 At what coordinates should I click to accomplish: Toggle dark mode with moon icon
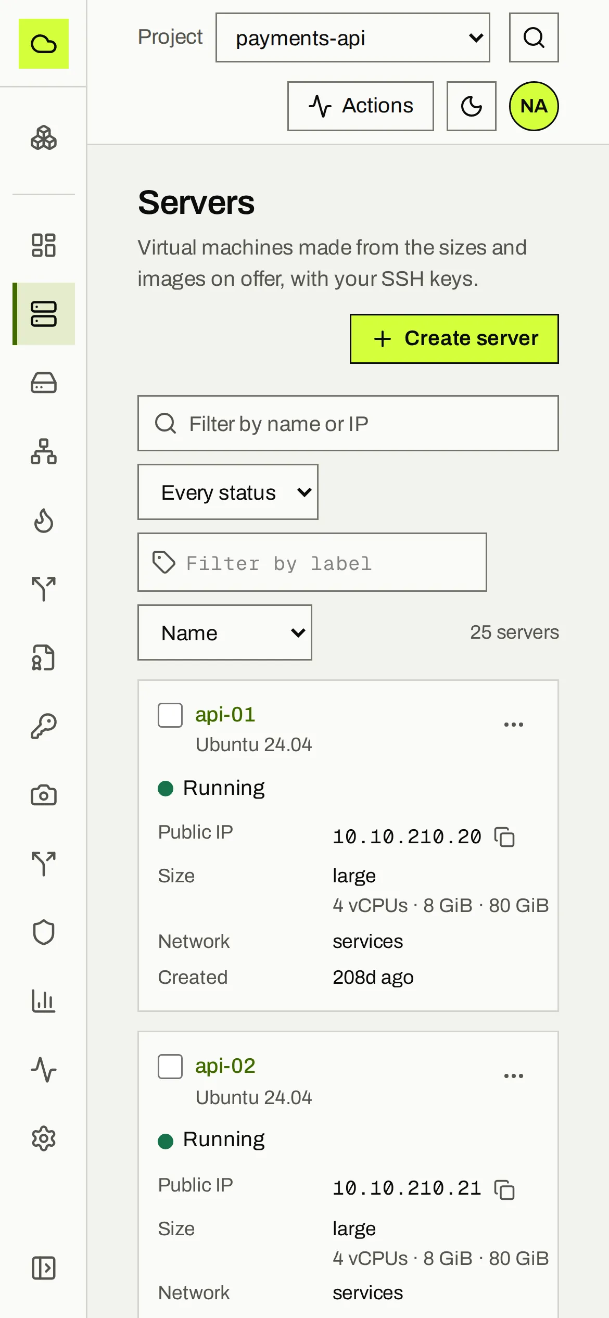[472, 106]
